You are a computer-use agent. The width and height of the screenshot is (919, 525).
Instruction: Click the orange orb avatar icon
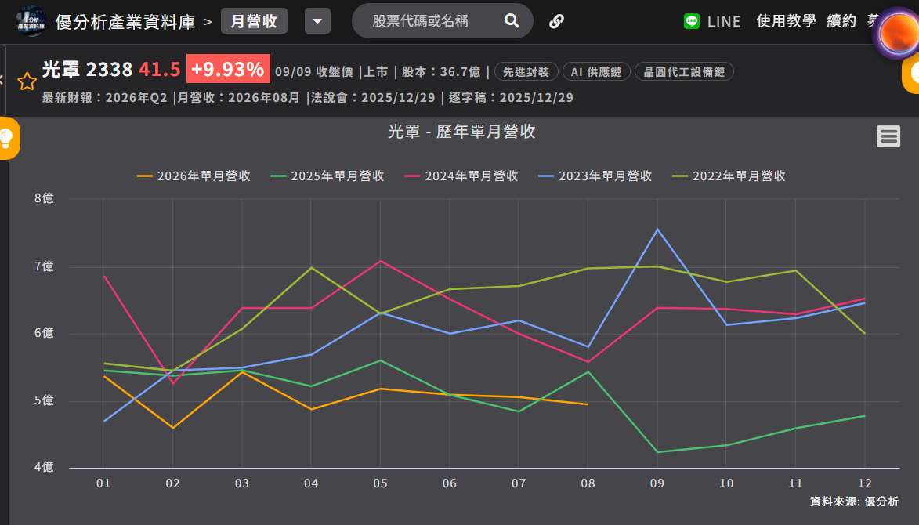pos(897,32)
